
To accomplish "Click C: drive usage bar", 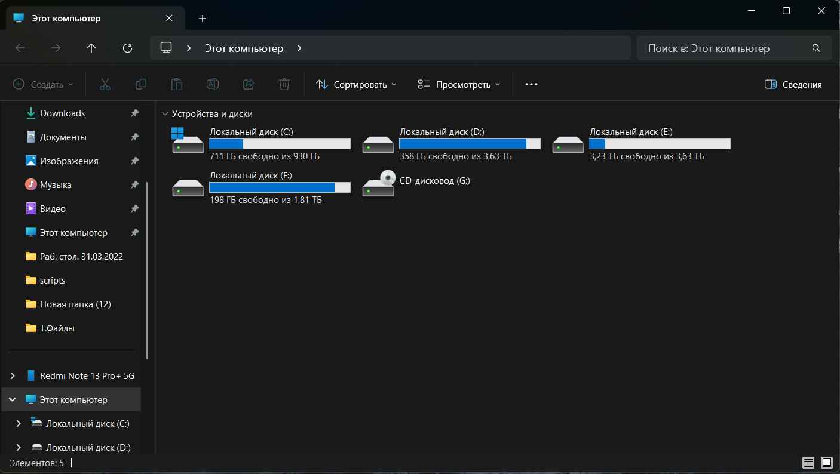I will tap(280, 144).
